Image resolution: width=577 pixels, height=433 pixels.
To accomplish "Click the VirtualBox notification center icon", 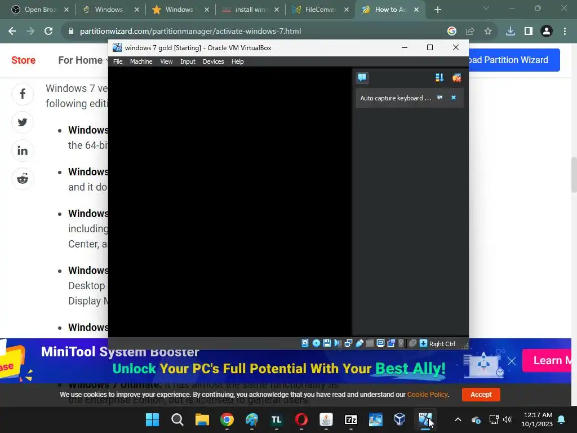I will pyautogui.click(x=362, y=77).
